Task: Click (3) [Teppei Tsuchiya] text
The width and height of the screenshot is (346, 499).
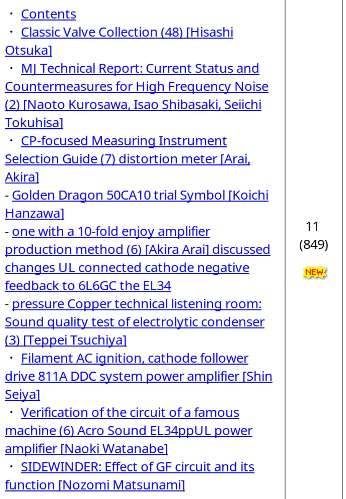Action: (x=66, y=340)
